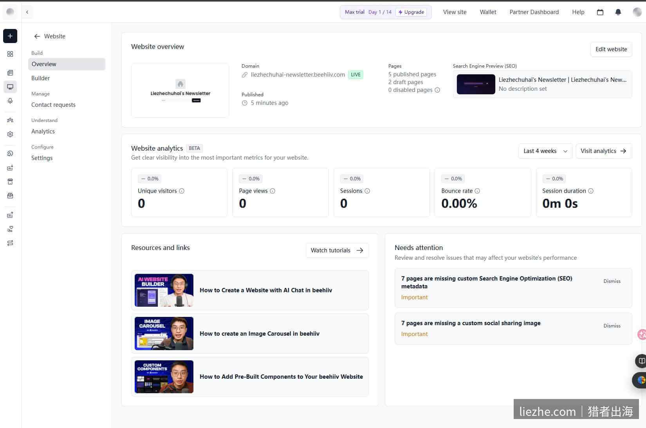Click the SEO metadata attention item text

coord(487,282)
